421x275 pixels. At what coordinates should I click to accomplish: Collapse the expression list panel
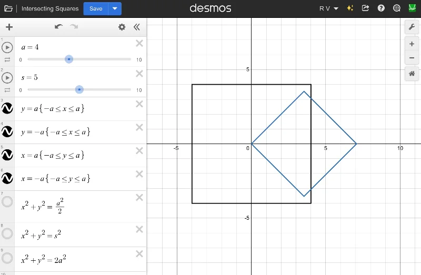point(137,27)
